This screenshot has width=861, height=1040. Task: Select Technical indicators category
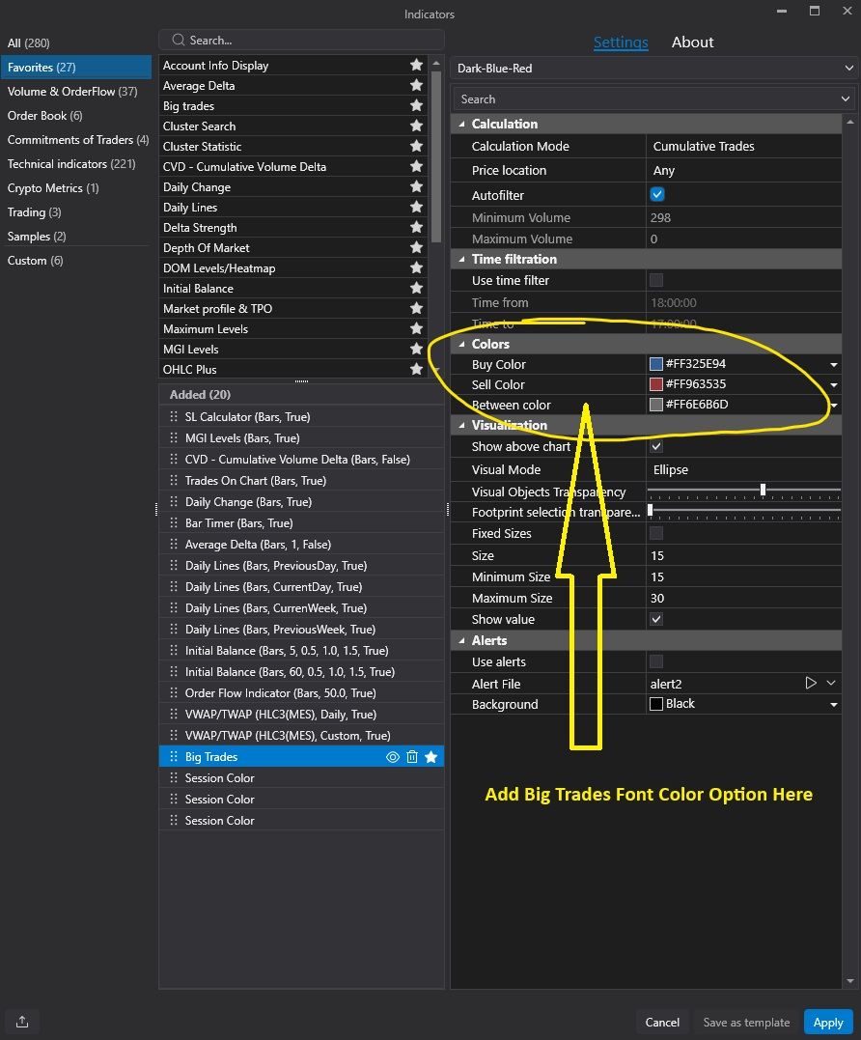point(71,164)
